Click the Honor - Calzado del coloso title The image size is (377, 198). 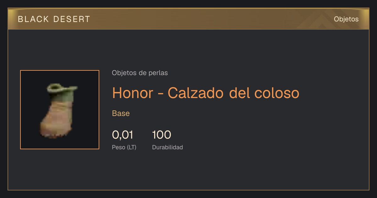(x=206, y=93)
